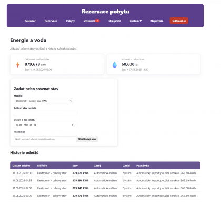Select the 31.08.2026 04:00 date cell
Image resolution: width=221 pixels, height=202 pixels.
(x=22, y=188)
